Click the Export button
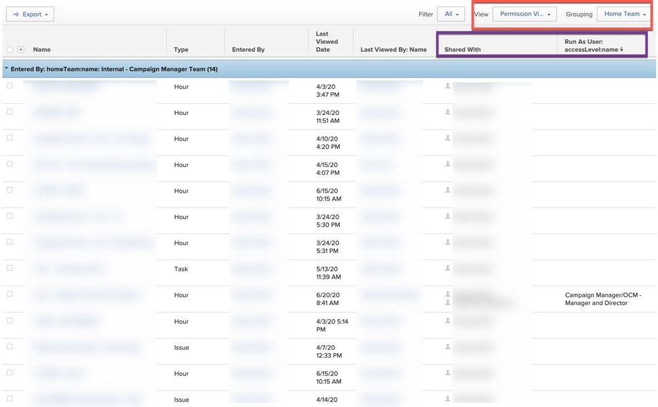Viewport: 658px width, 407px height. point(30,14)
